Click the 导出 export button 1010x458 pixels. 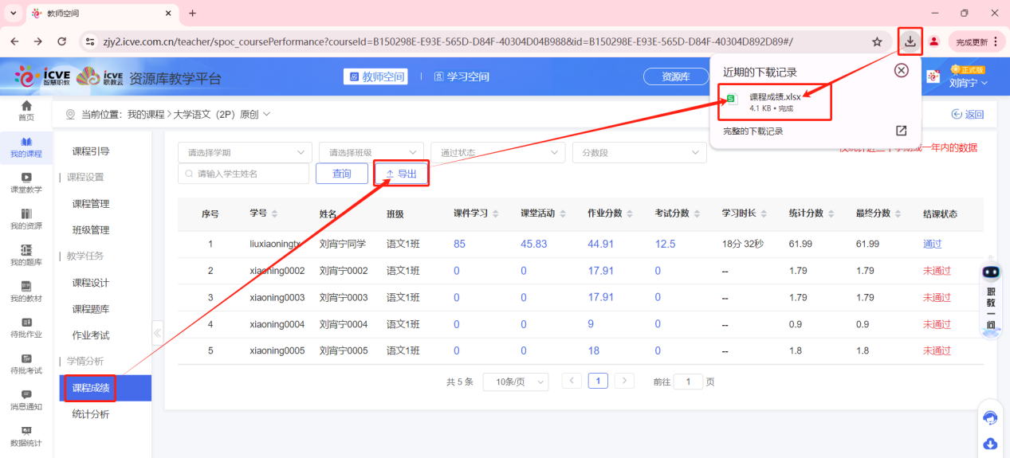click(x=401, y=174)
